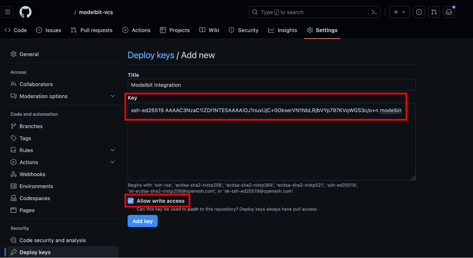Switch to the Issues tab
Image resolution: width=473 pixels, height=258 pixels.
[48, 30]
